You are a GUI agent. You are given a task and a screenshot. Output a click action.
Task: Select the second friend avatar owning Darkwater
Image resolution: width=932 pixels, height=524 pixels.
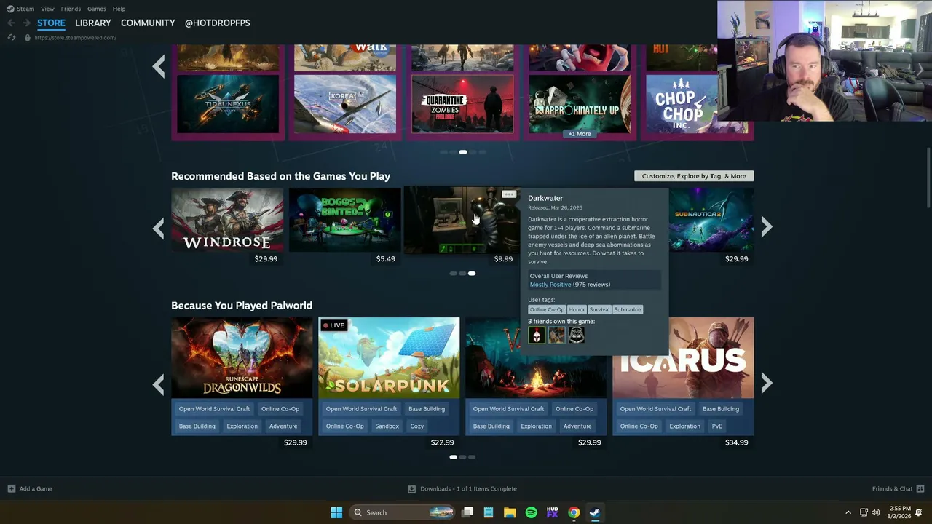pyautogui.click(x=556, y=335)
